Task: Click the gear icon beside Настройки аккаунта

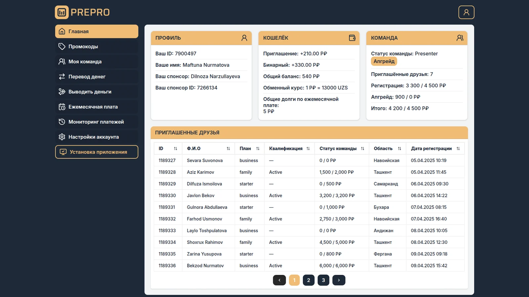Action: click(x=62, y=137)
